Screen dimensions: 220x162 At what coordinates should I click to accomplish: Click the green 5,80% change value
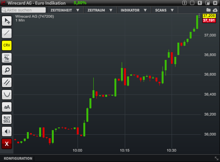pos(80,3)
